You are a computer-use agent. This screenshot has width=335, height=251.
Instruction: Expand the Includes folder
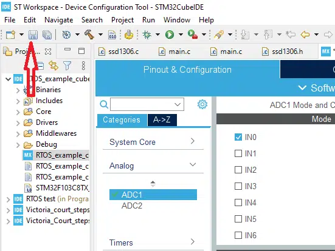click(x=18, y=101)
